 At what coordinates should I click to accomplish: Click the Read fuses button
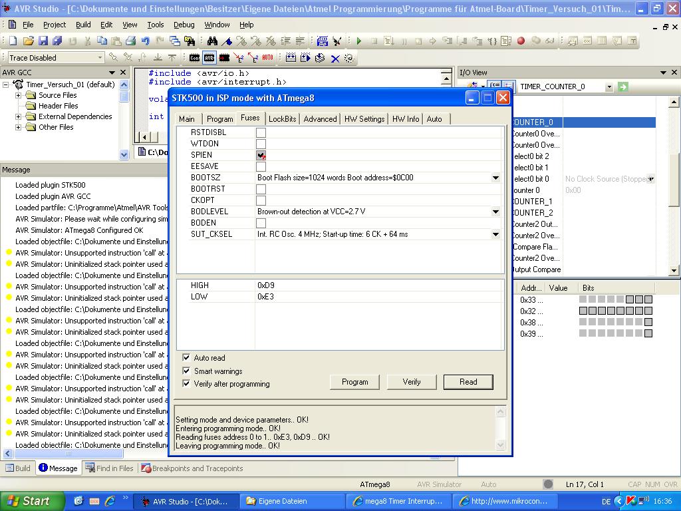(x=468, y=382)
